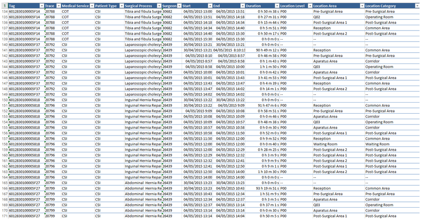Open the Location Level filter dropdown
The width and height of the screenshot is (421, 220).
click(x=310, y=6)
